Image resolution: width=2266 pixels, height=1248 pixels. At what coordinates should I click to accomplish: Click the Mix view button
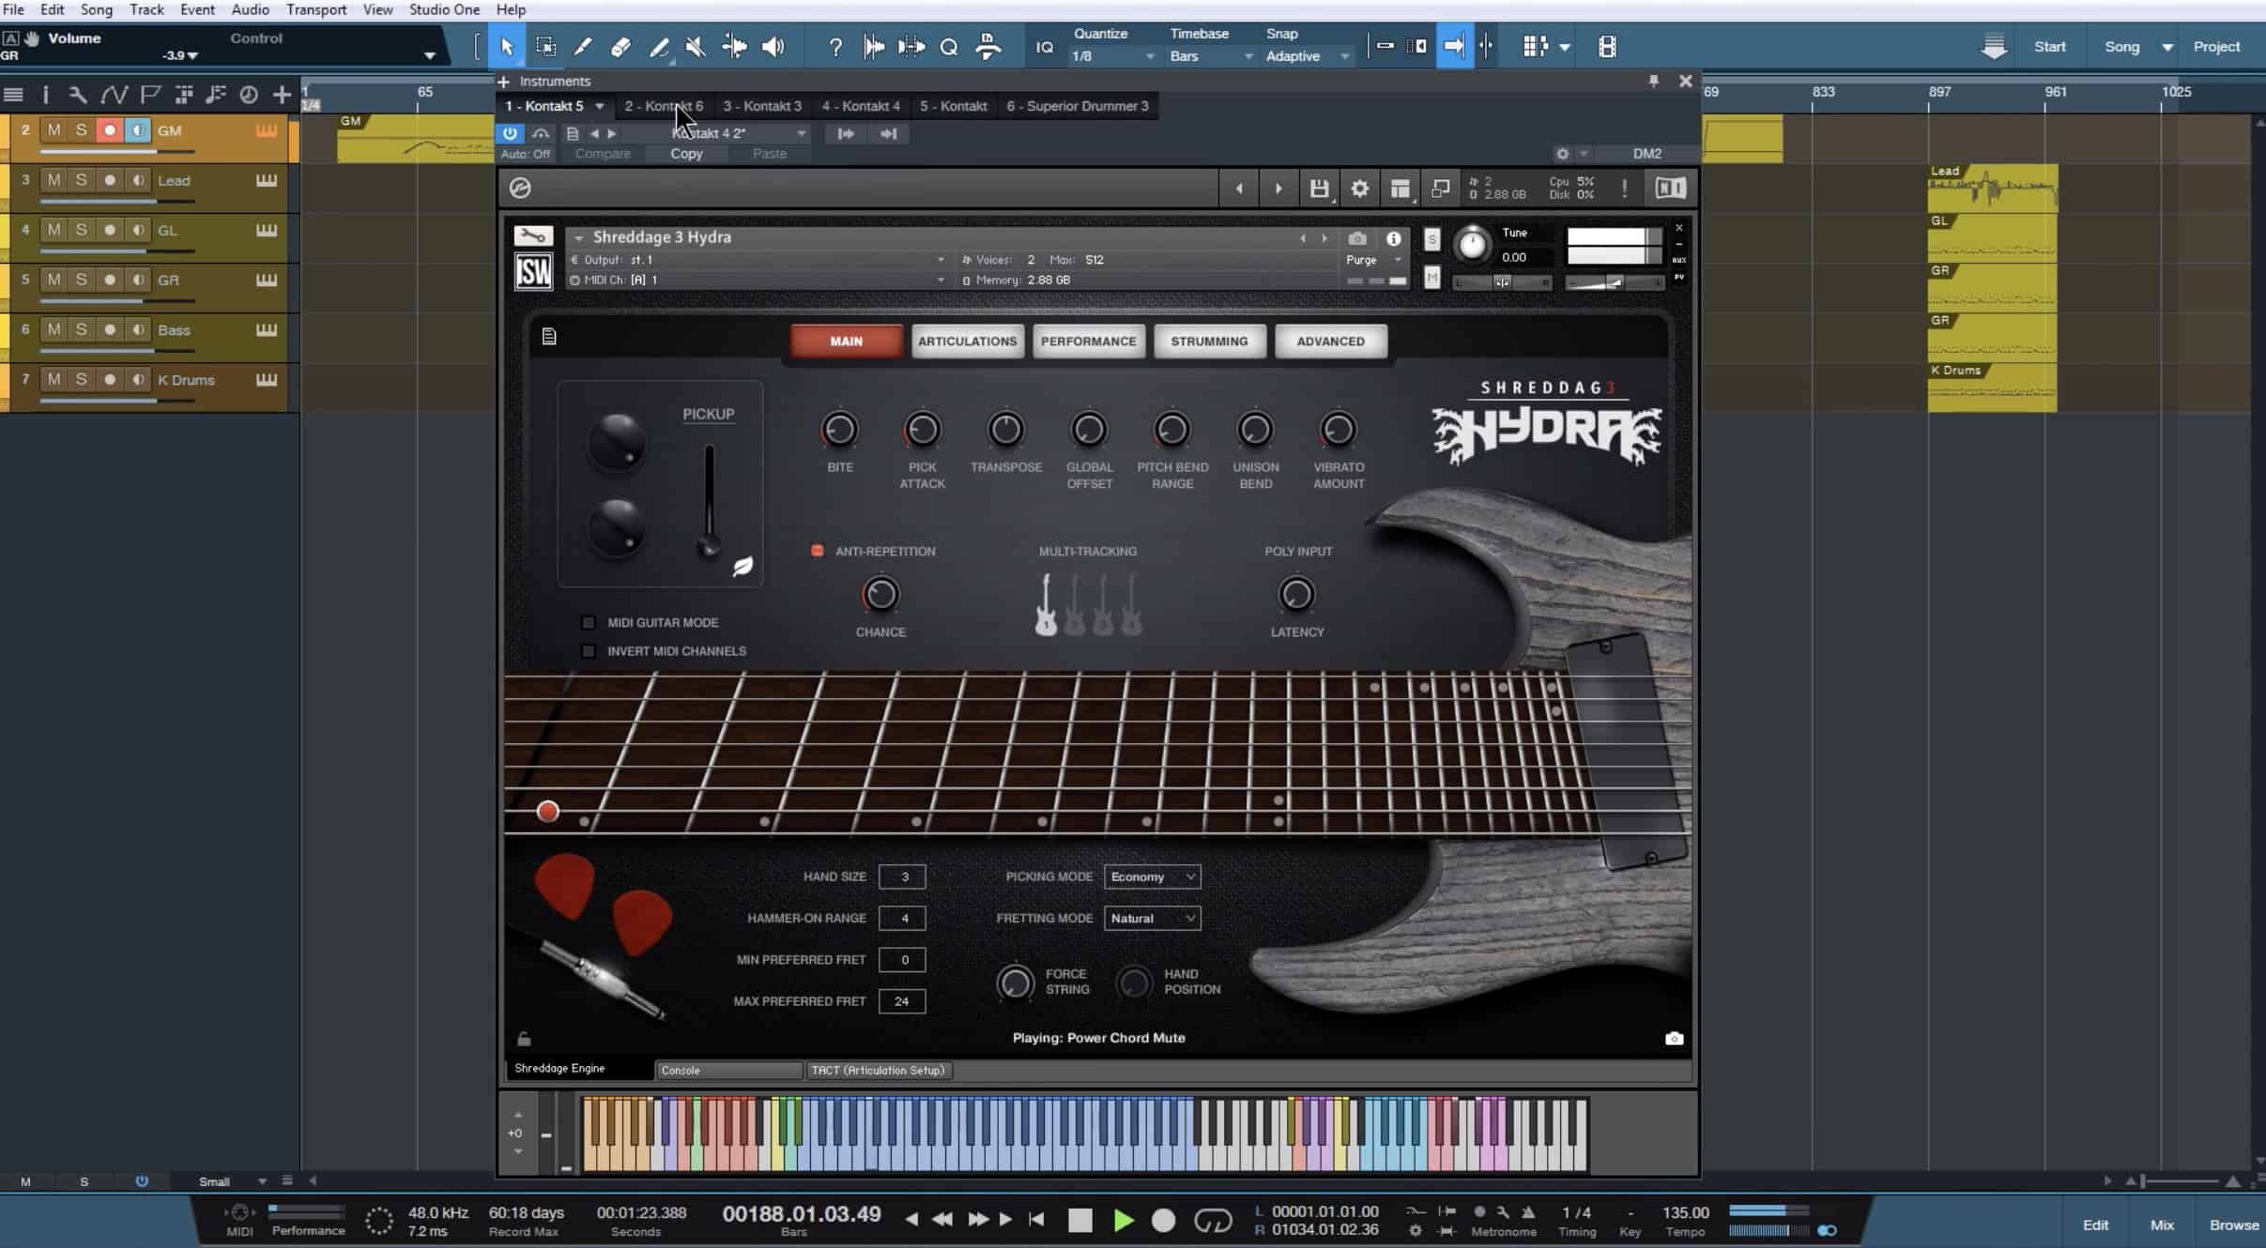pos(2162,1225)
